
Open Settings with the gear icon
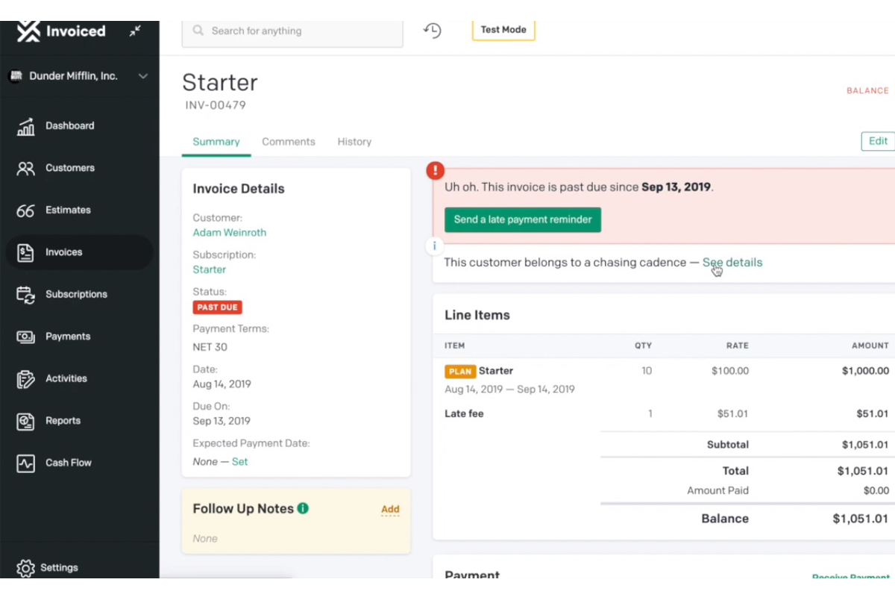click(26, 568)
